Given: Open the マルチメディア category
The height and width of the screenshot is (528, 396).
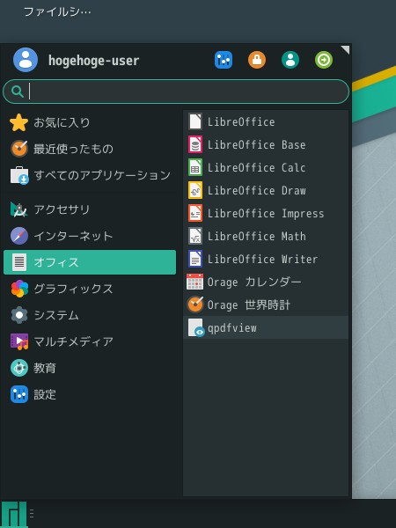Looking at the screenshot, I should [x=90, y=341].
